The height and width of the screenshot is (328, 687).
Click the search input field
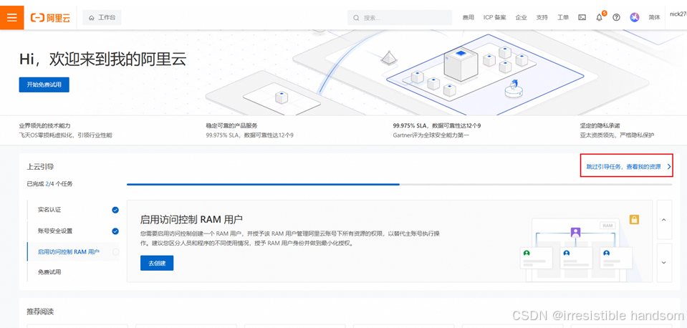(x=400, y=17)
